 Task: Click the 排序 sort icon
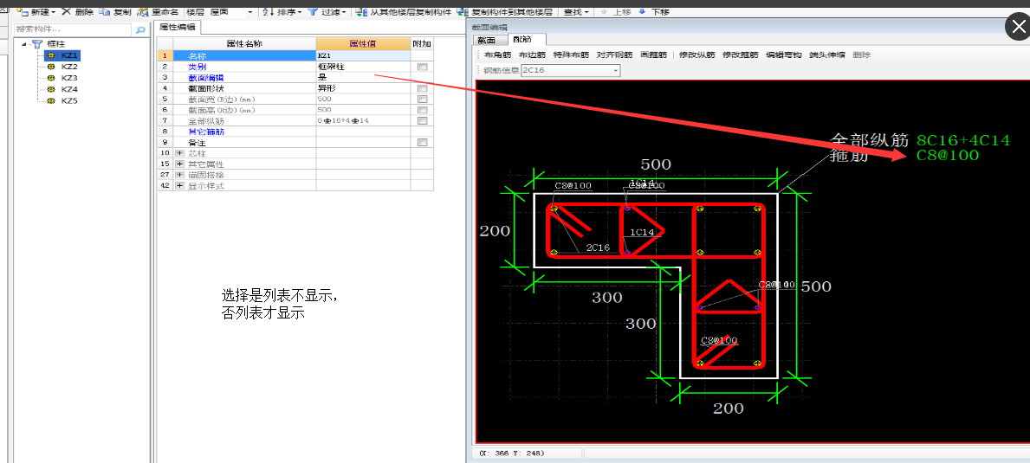(268, 12)
